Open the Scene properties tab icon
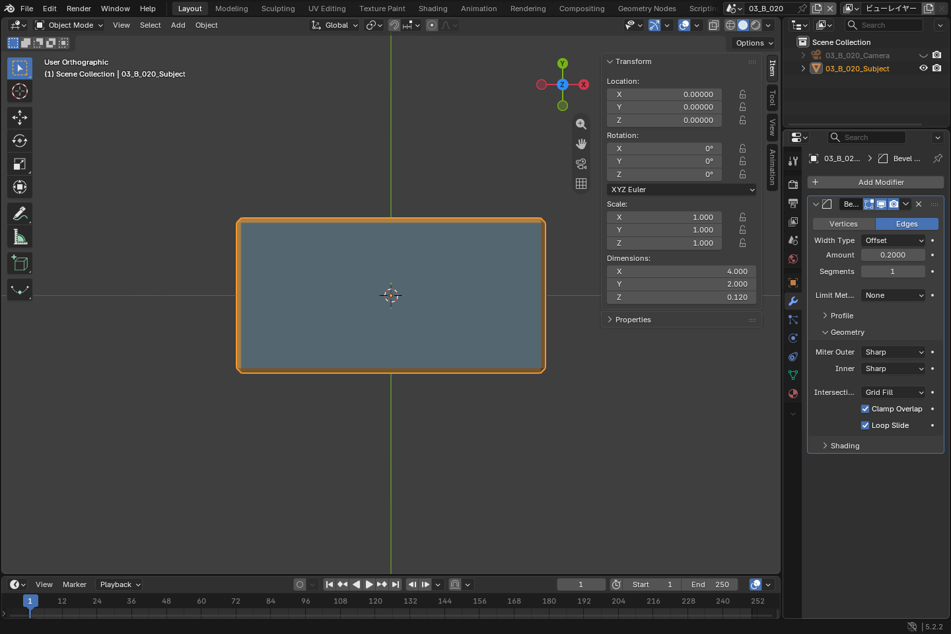Screen dimensions: 951x634 click(x=793, y=240)
